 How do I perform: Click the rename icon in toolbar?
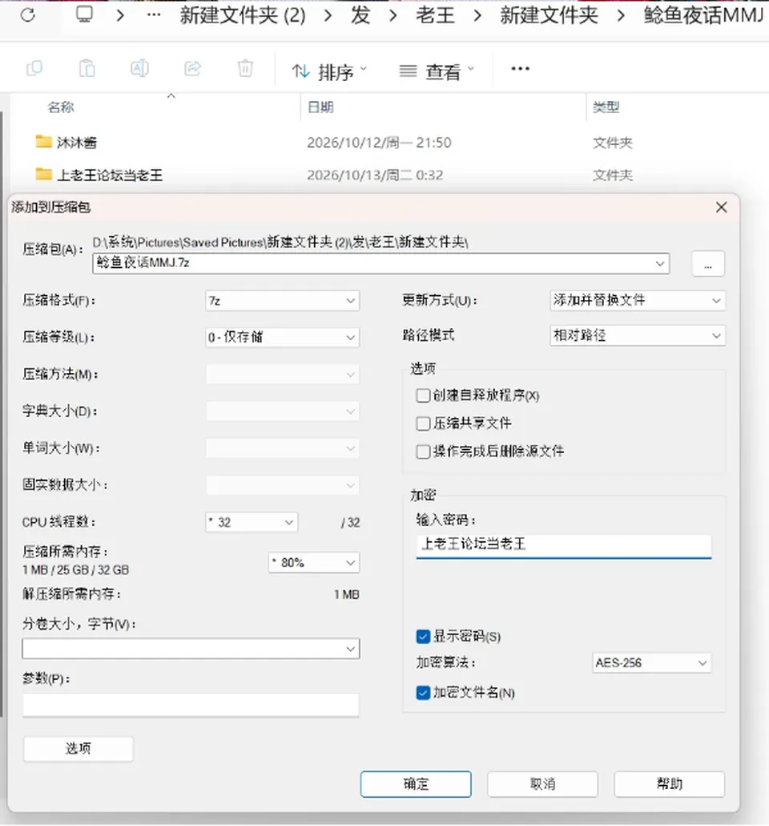coord(139,68)
